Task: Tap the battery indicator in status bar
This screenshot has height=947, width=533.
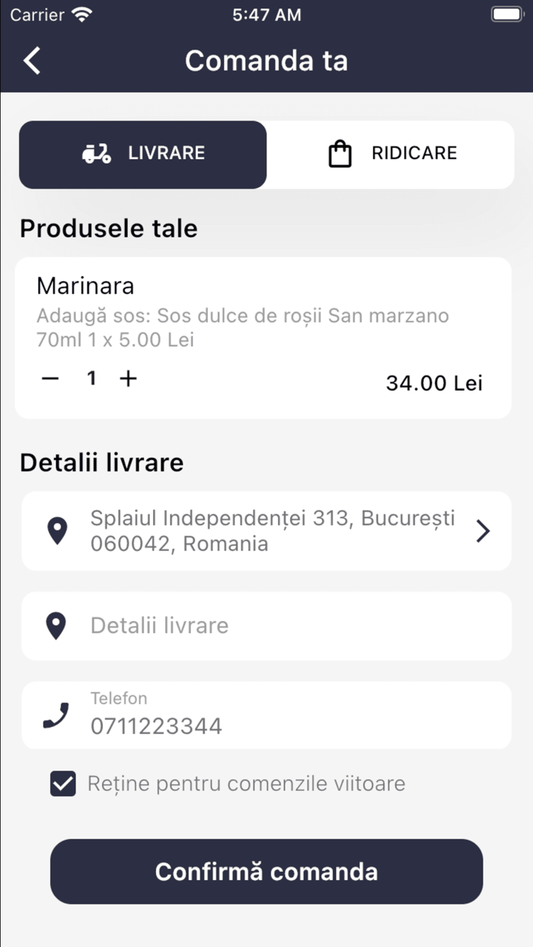Action: pyautogui.click(x=506, y=14)
